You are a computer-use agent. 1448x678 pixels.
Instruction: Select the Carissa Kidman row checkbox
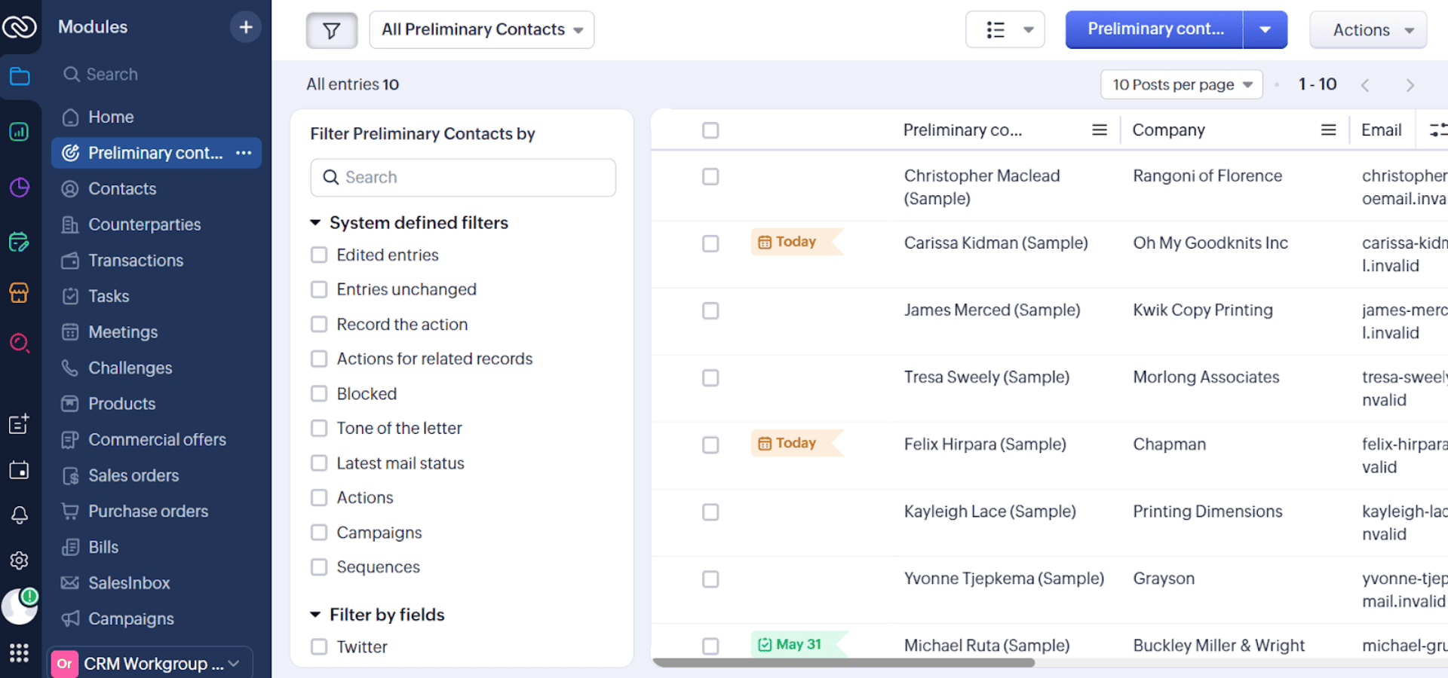[710, 244]
